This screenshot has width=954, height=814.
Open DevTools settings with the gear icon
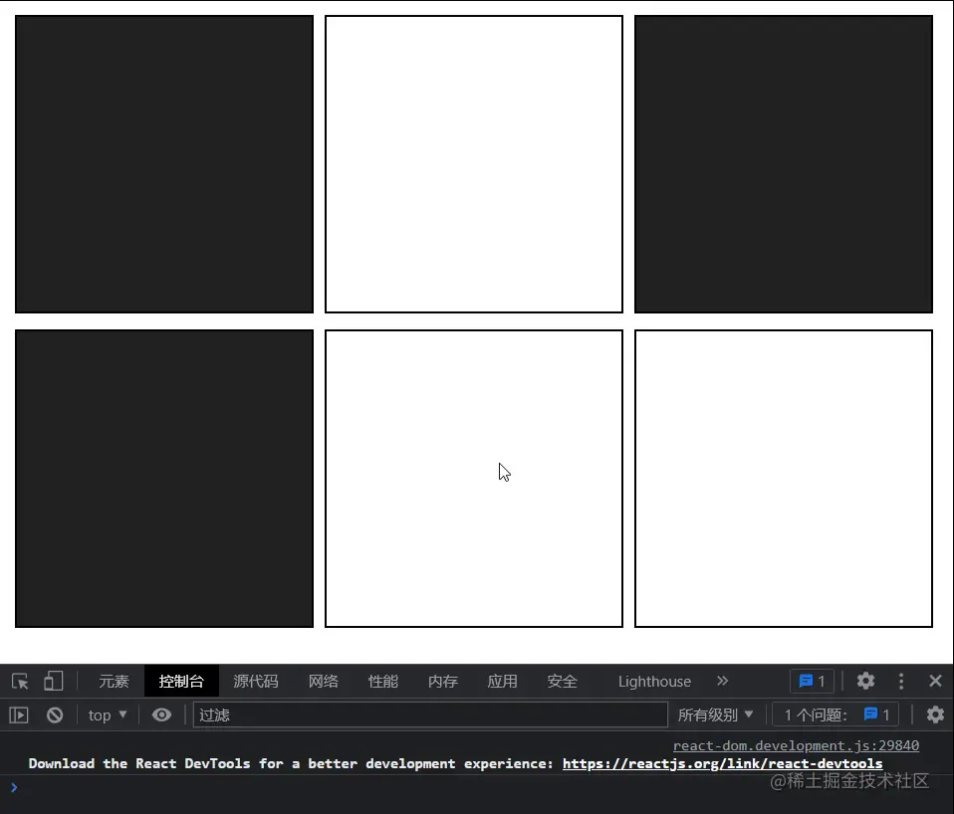click(865, 681)
